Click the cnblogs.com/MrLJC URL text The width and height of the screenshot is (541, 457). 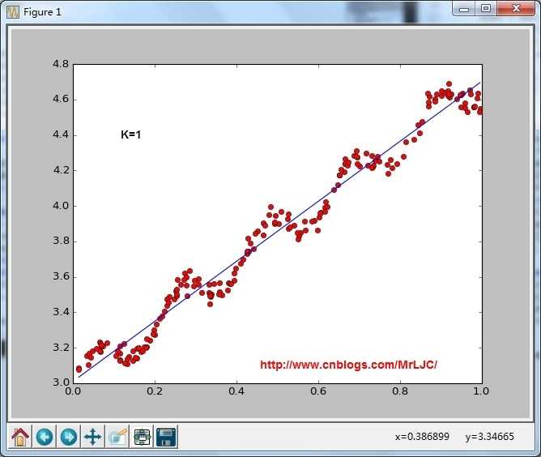click(348, 365)
